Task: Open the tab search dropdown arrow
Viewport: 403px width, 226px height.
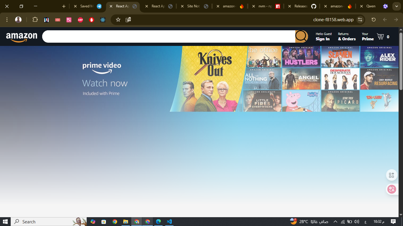Action: click(x=396, y=6)
